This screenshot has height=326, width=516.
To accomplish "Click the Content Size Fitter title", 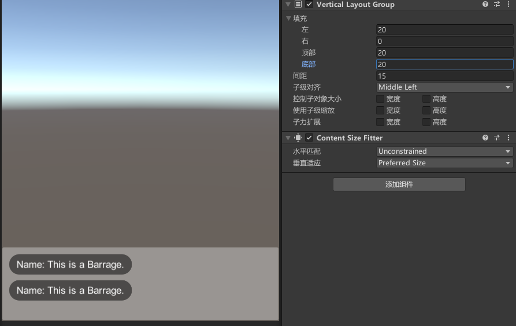I will click(x=350, y=138).
